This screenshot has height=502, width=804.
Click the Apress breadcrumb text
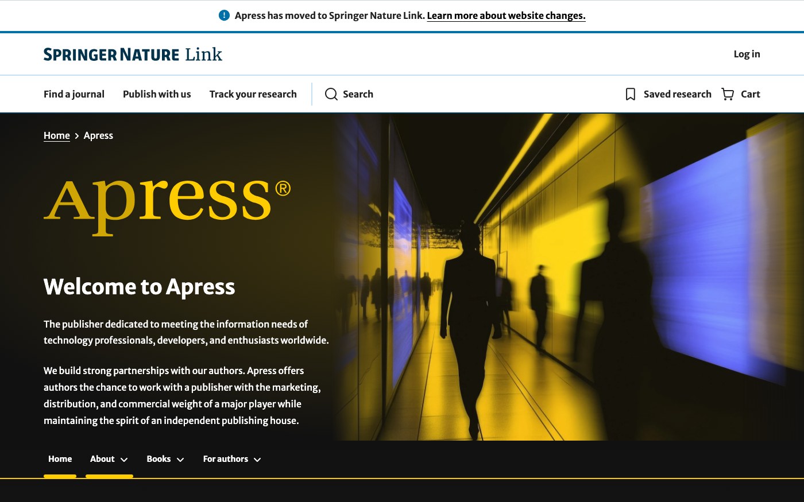point(98,135)
